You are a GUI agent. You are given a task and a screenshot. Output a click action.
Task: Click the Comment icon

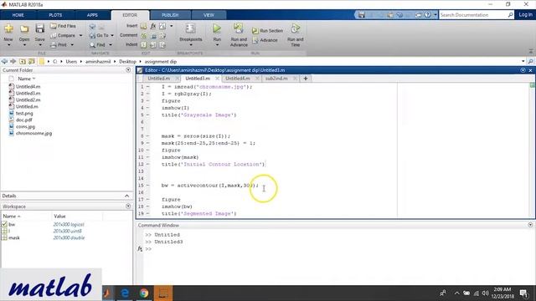[144, 35]
